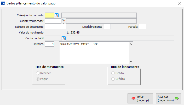184x105 pixels.
Task: Click the Caixa/conta corrente description box
Action: click(x=99, y=15)
